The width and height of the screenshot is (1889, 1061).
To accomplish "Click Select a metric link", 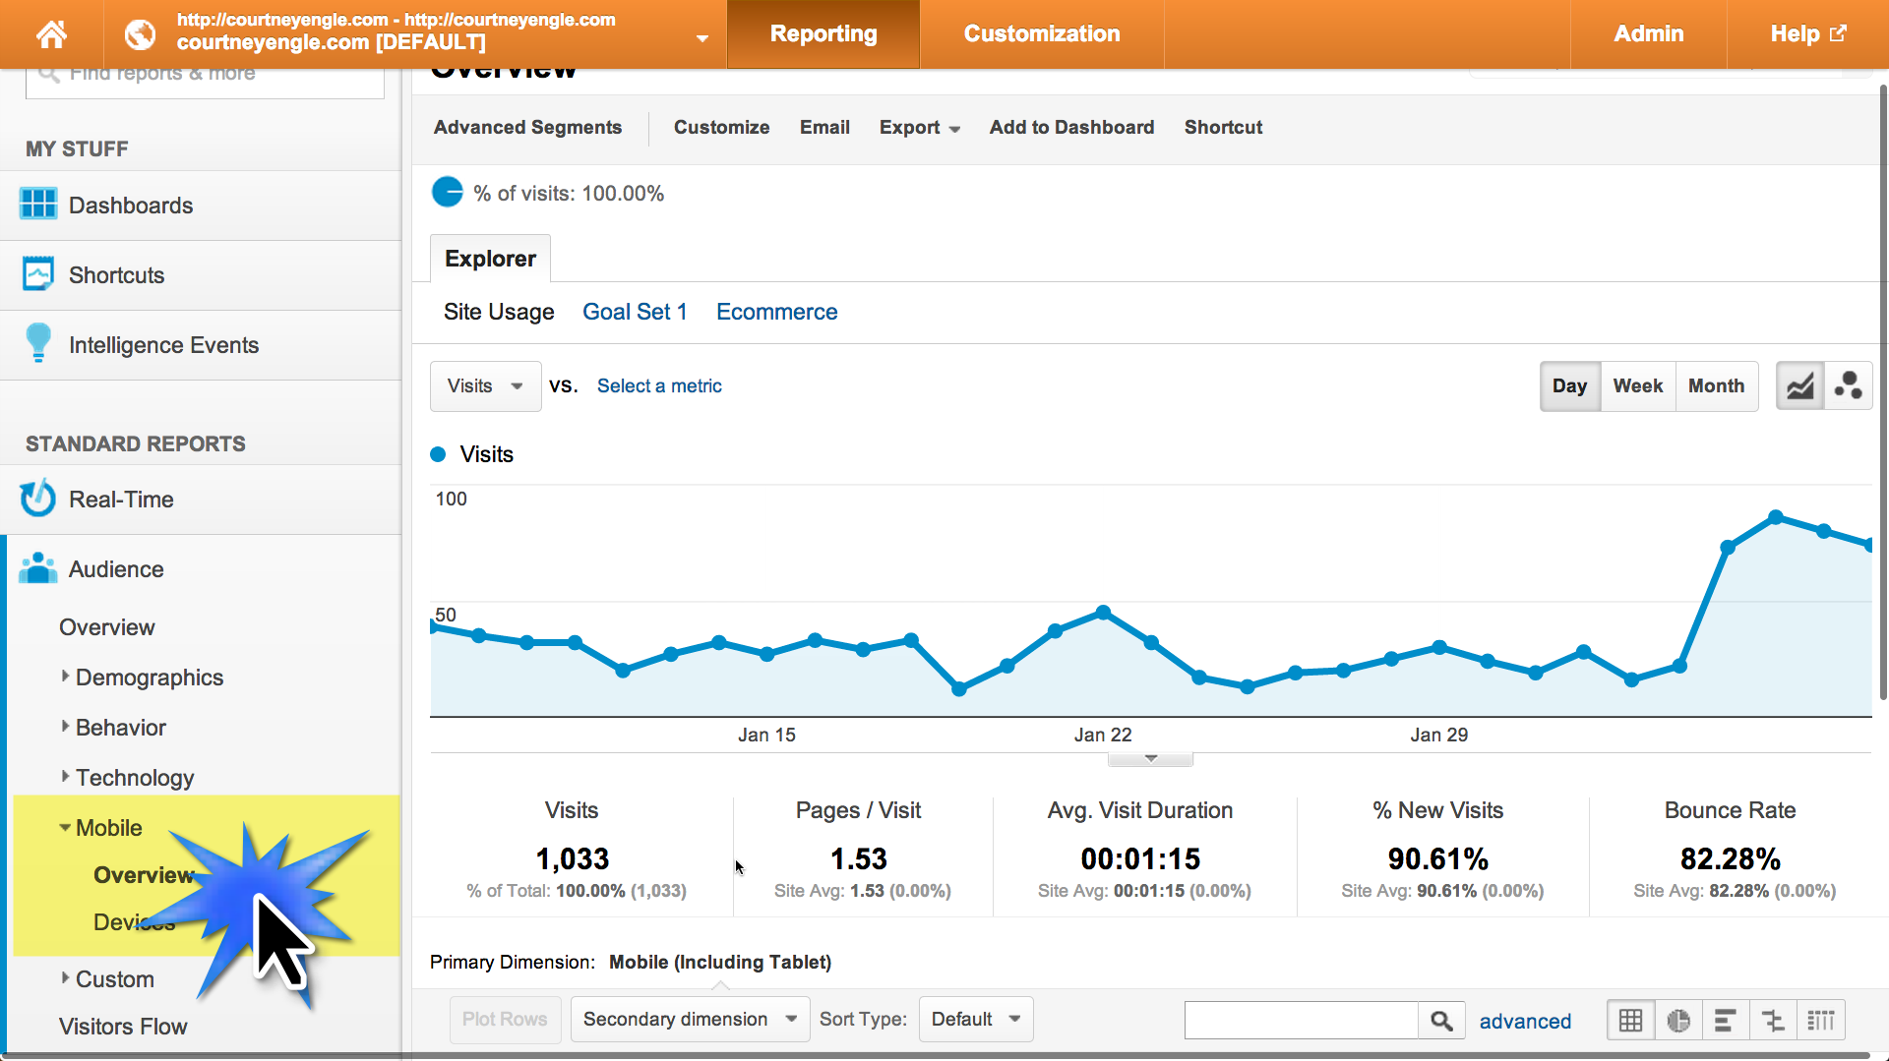I will [x=659, y=386].
